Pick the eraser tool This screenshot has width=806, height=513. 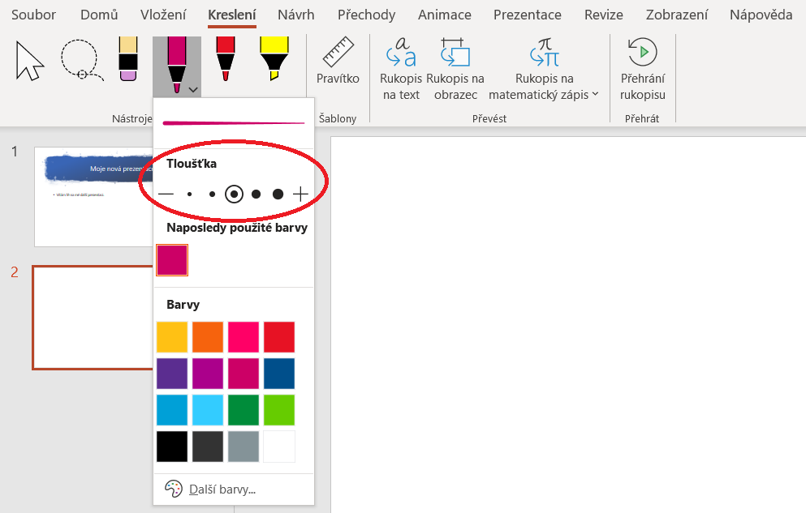tap(127, 60)
